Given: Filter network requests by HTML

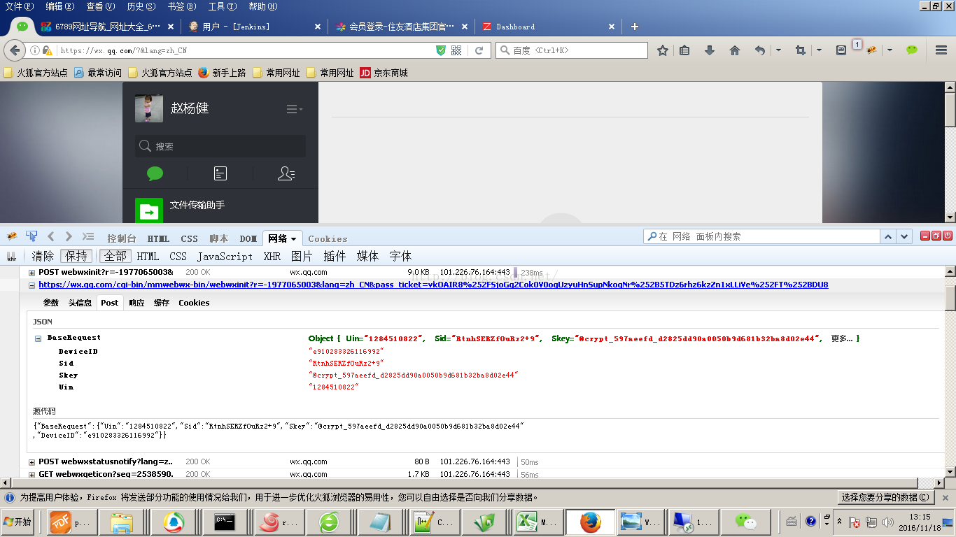Looking at the screenshot, I should [148, 257].
